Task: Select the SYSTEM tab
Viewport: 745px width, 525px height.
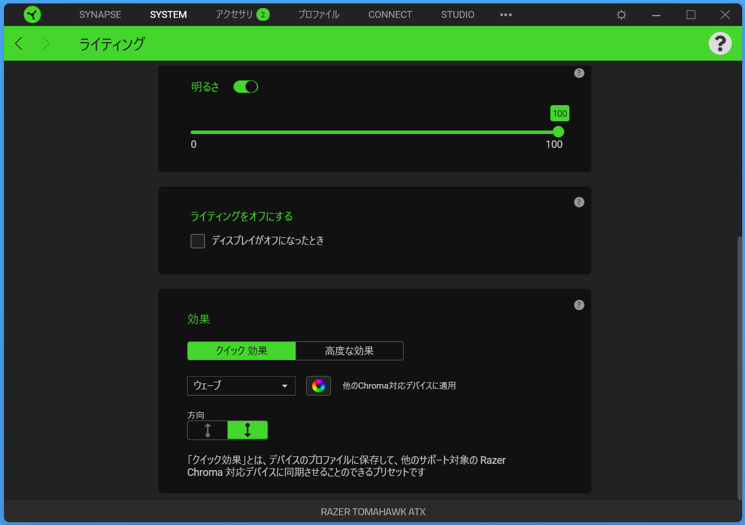Action: [x=168, y=14]
